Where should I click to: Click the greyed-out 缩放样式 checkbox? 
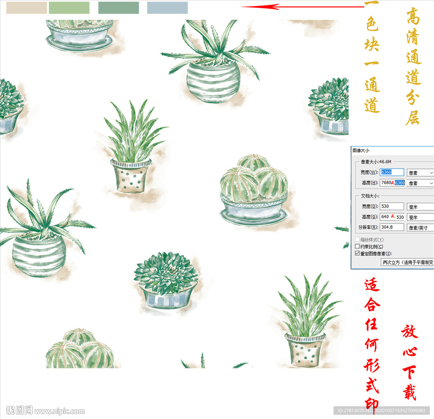click(x=357, y=240)
